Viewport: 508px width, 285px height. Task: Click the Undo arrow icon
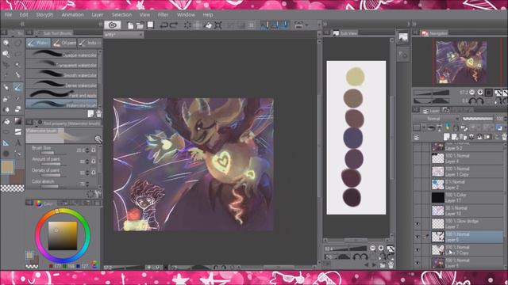pyautogui.click(x=164, y=25)
